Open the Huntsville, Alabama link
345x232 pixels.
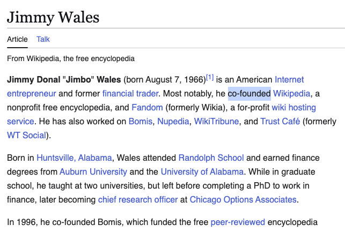click(74, 158)
